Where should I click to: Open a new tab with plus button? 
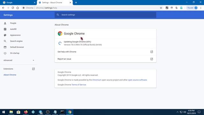coord(76,3)
